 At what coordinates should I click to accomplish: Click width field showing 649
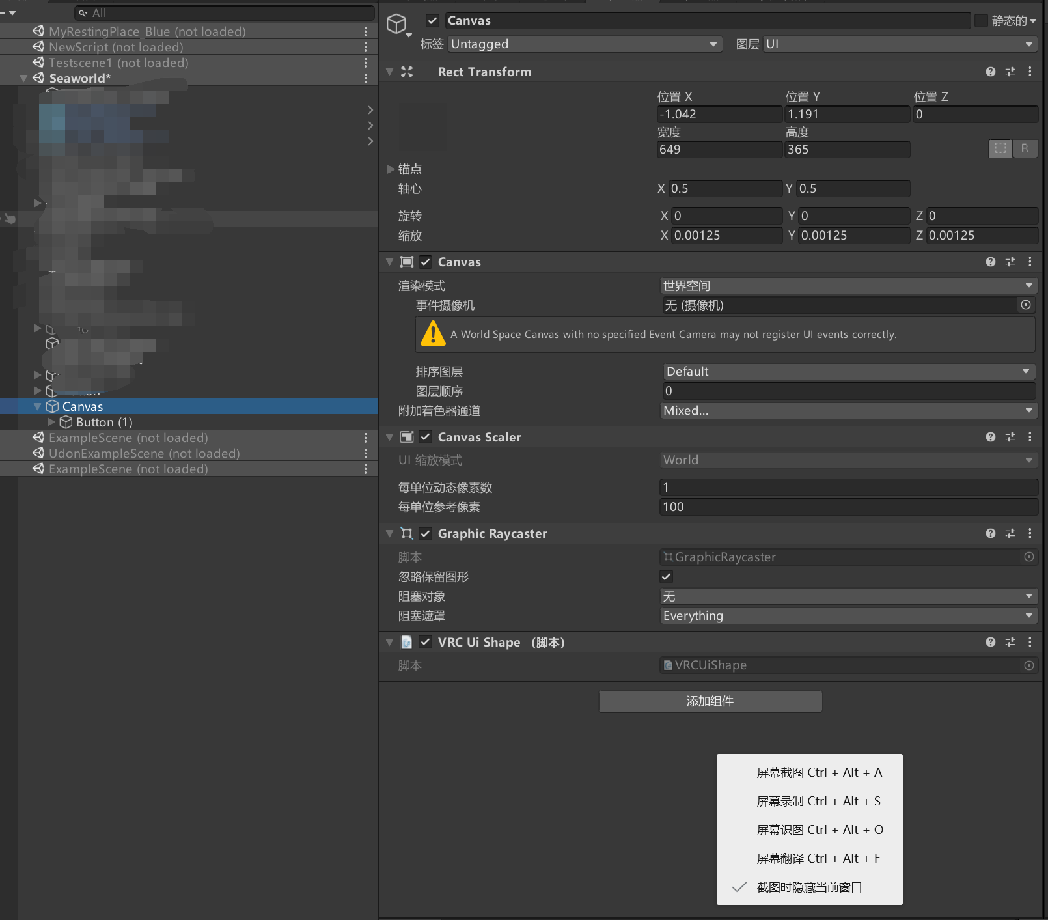719,150
